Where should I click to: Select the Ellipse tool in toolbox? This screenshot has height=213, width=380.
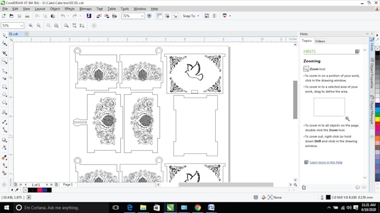[4, 95]
